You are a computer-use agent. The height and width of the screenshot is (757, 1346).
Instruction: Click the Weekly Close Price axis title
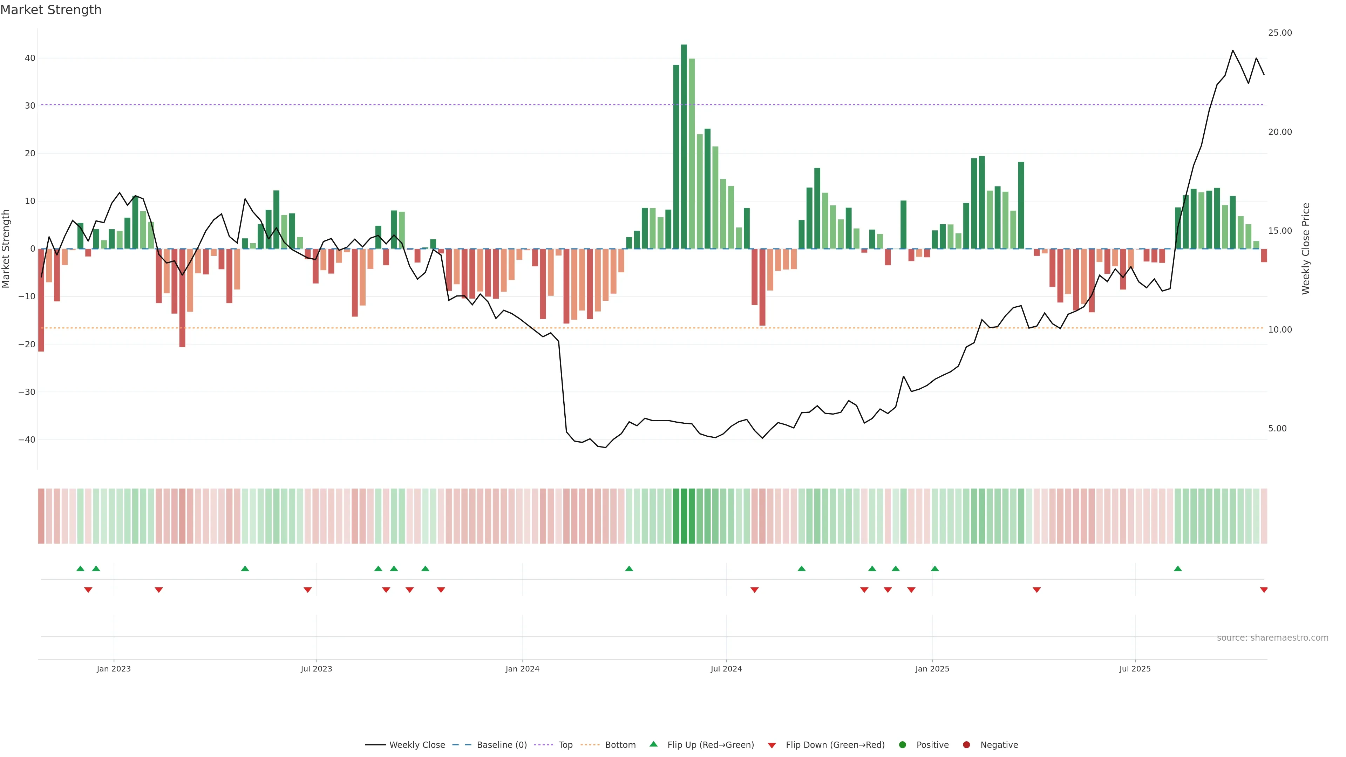click(x=1306, y=249)
